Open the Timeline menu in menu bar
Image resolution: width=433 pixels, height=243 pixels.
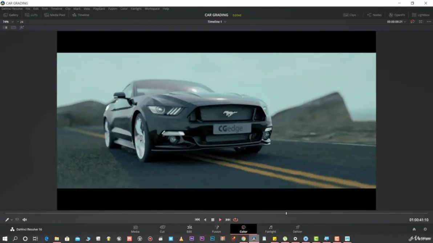(x=56, y=9)
